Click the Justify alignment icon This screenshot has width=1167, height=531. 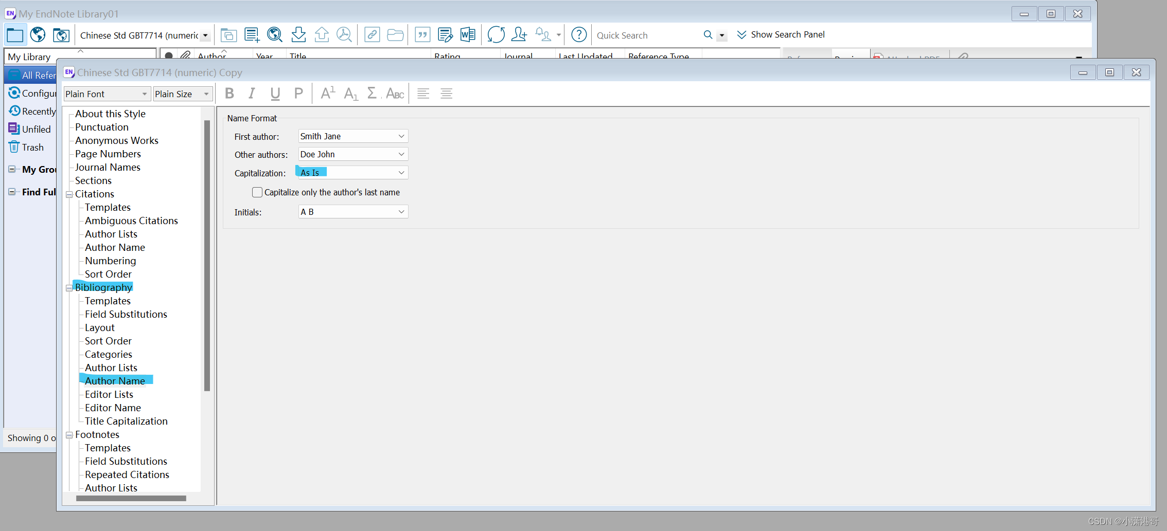[x=447, y=94]
